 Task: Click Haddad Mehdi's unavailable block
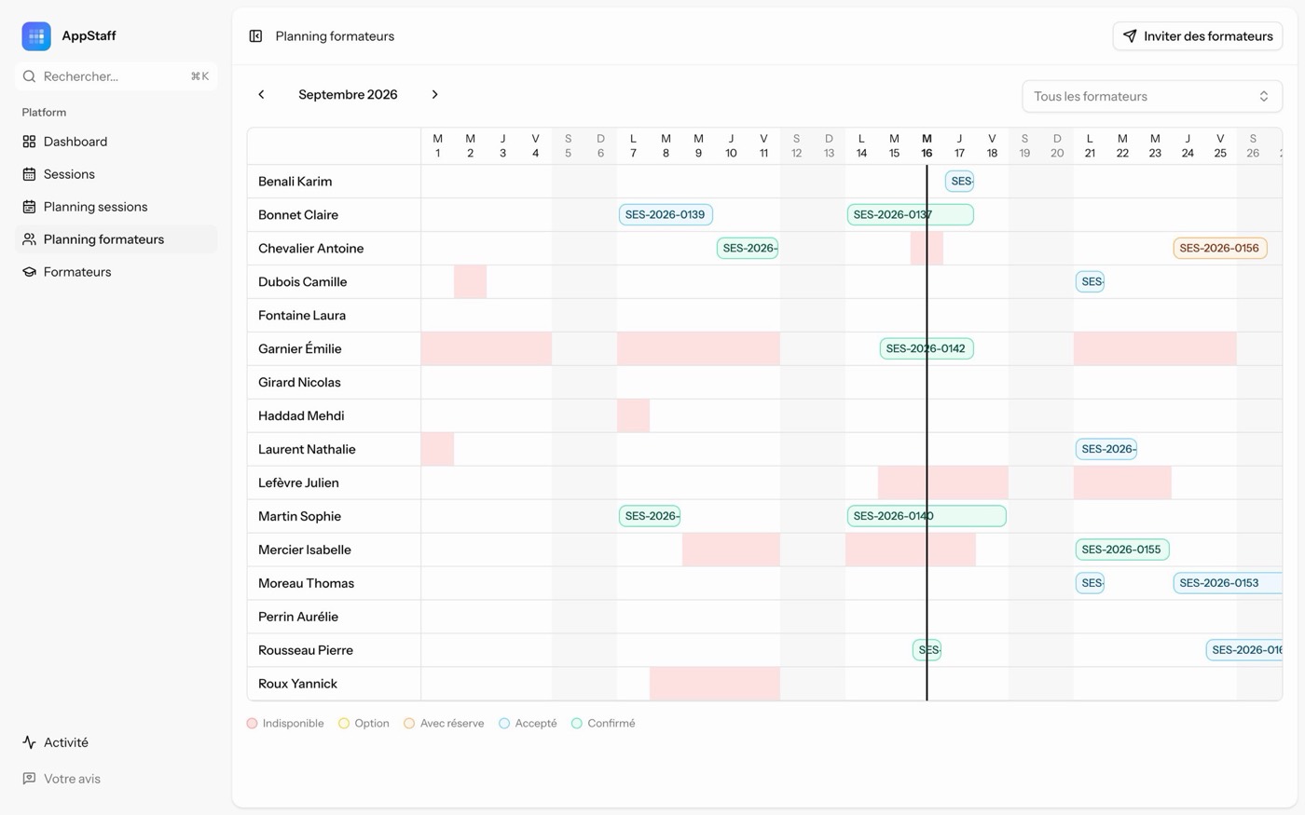point(633,415)
